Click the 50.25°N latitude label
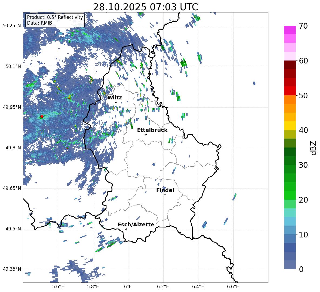The width and height of the screenshot is (320, 292). (12, 26)
